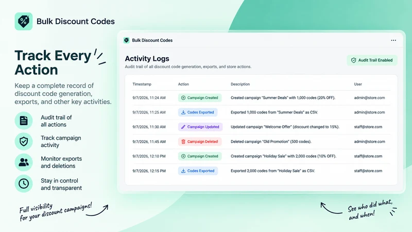Image resolution: width=412 pixels, height=232 pixels.
Task: Click timestamp 9/7/2026, 11:24 AM
Action: click(149, 98)
